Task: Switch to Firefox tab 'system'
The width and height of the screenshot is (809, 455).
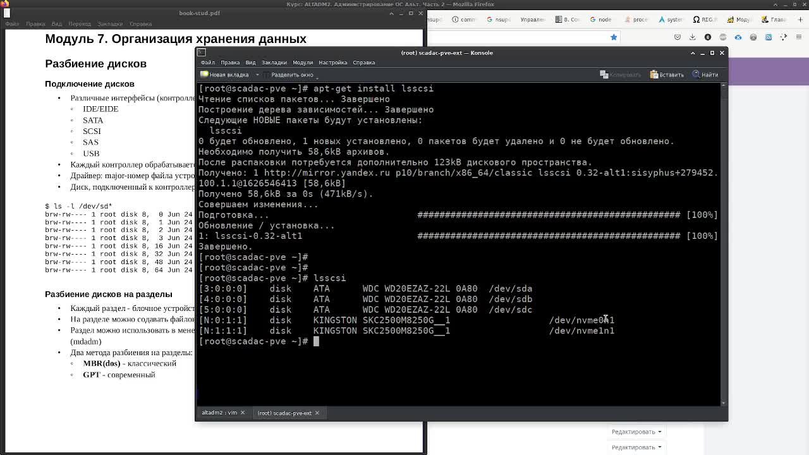Action: [670, 20]
